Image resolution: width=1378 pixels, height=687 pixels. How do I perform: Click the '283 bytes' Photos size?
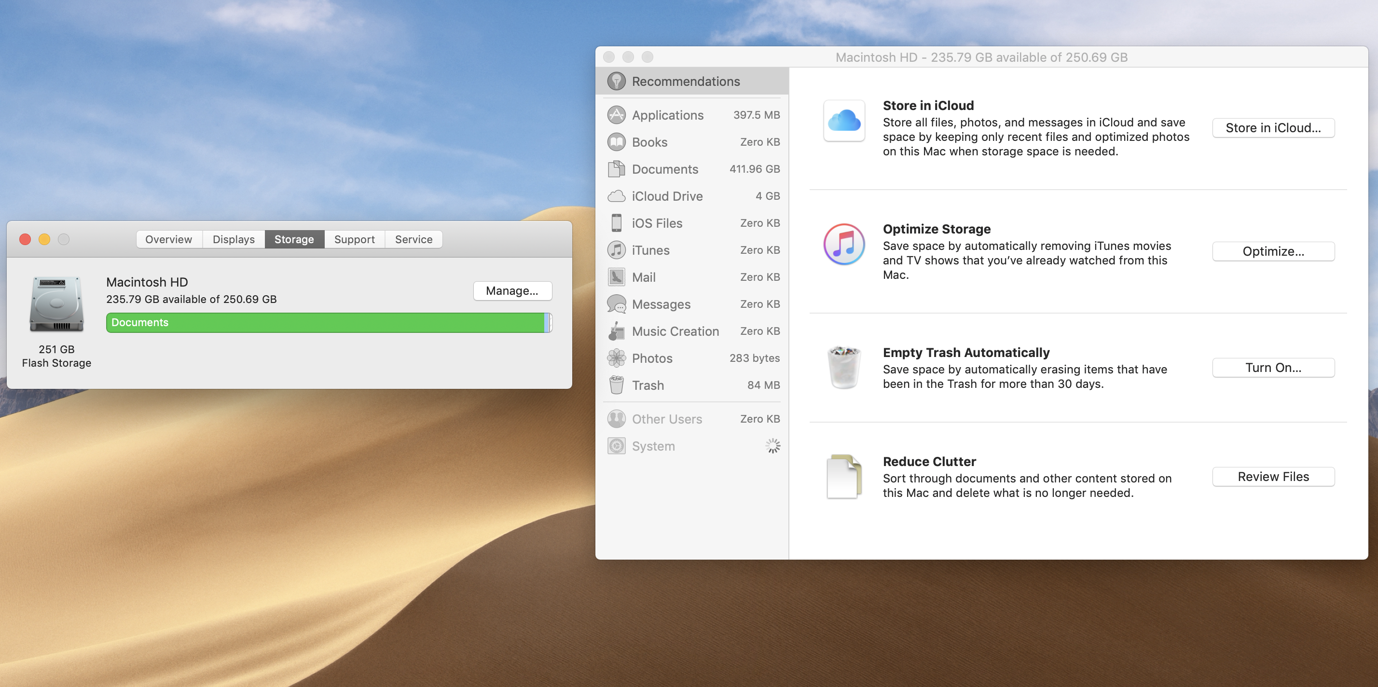point(754,358)
